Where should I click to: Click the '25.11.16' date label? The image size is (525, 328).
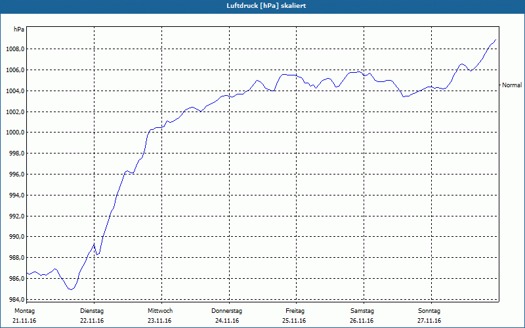point(294,321)
